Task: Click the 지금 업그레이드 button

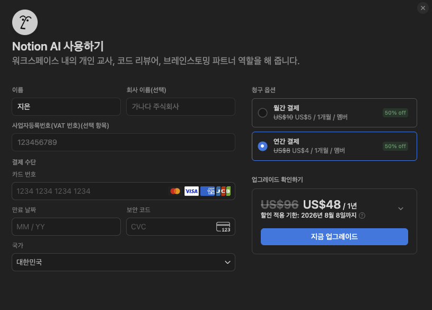Action: pos(334,236)
